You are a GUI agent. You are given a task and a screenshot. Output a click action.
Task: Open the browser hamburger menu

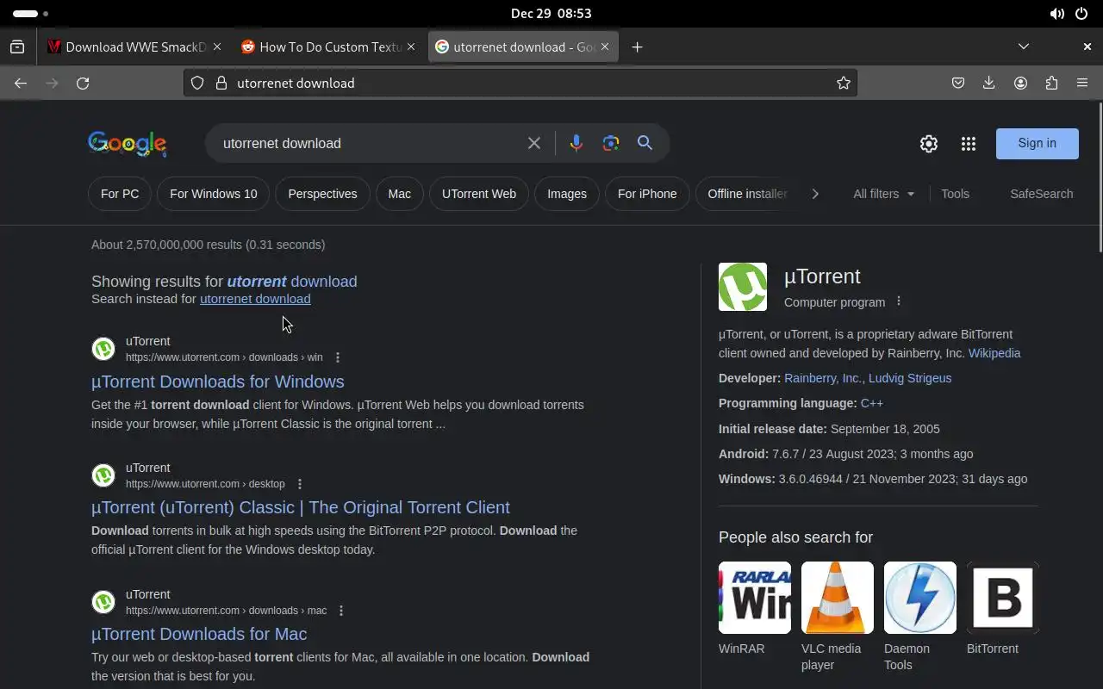[x=1082, y=83]
